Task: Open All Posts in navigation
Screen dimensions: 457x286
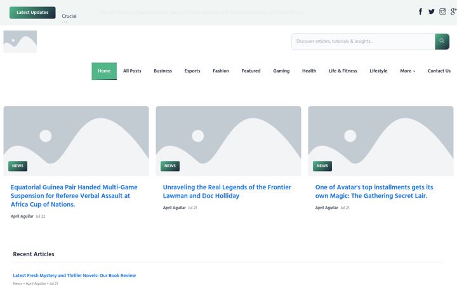Action: coord(132,71)
